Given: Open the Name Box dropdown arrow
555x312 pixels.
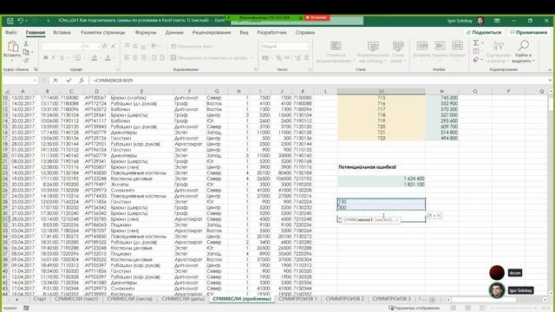Looking at the screenshot, I should [35, 81].
